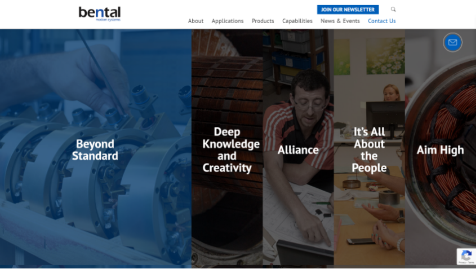Open the Applications menu
Screen dimensions: 476x269
(228, 21)
